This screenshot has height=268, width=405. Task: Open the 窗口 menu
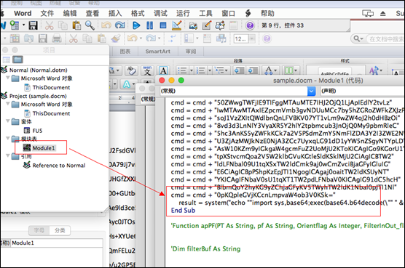point(228,13)
